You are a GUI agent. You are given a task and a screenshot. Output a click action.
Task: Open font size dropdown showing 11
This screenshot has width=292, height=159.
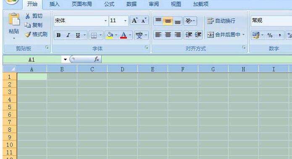(x=125, y=21)
